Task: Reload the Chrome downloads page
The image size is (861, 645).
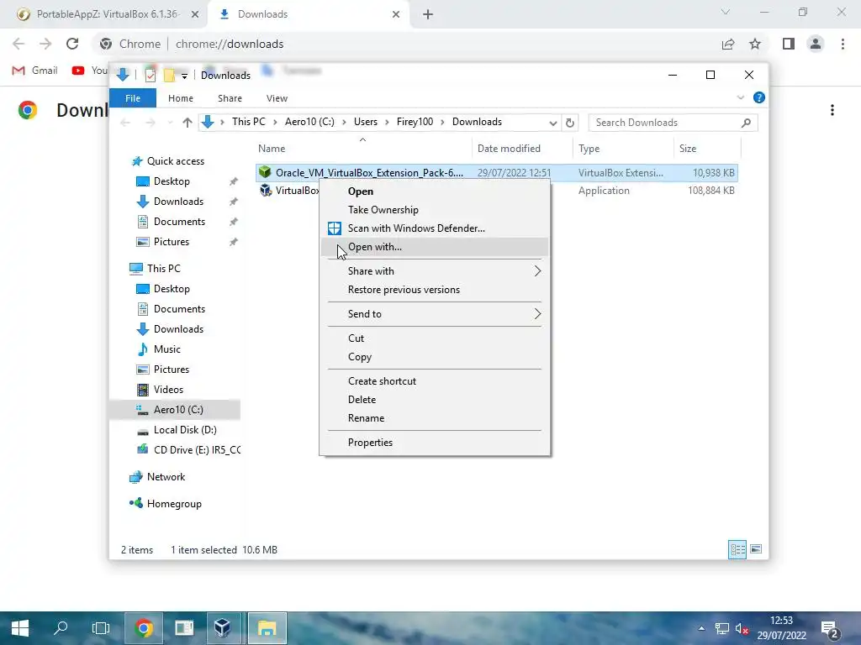Action: click(x=72, y=44)
